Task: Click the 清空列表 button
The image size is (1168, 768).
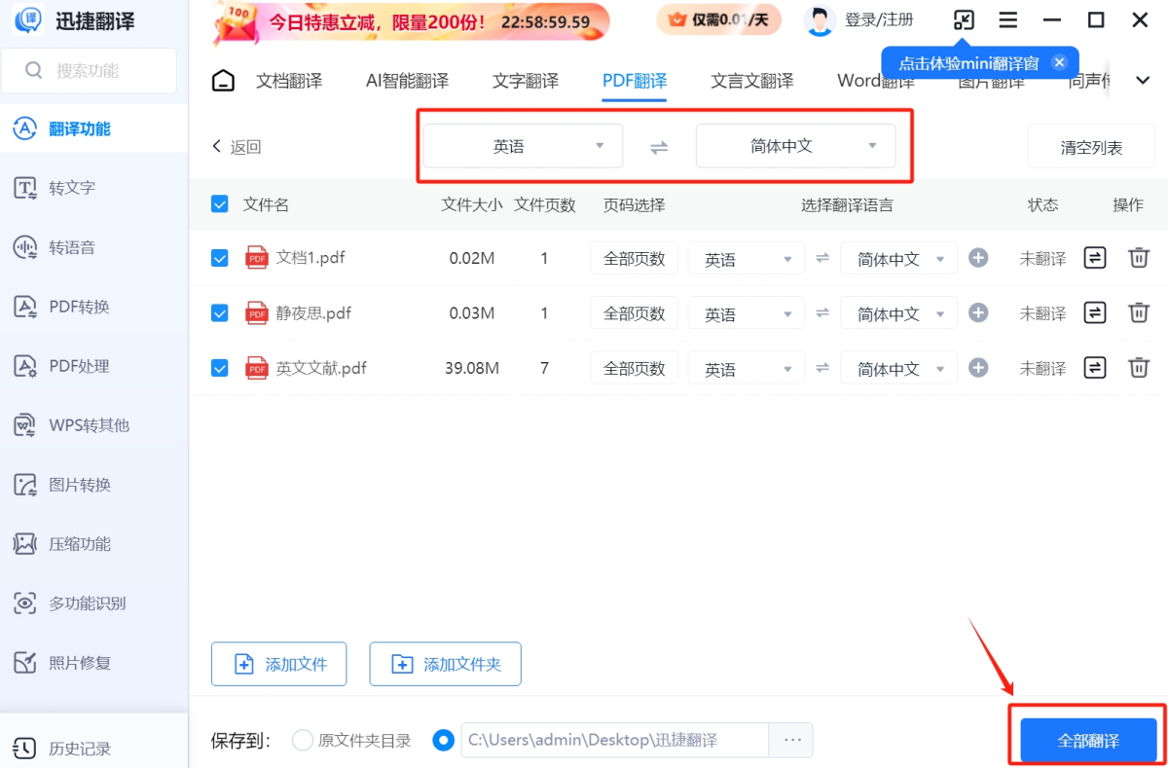Action: tap(1091, 147)
